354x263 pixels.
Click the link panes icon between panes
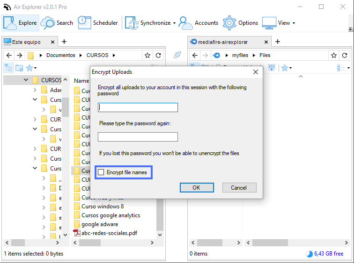tap(177, 55)
